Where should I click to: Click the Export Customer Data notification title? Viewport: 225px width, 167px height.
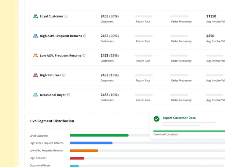tap(179, 118)
